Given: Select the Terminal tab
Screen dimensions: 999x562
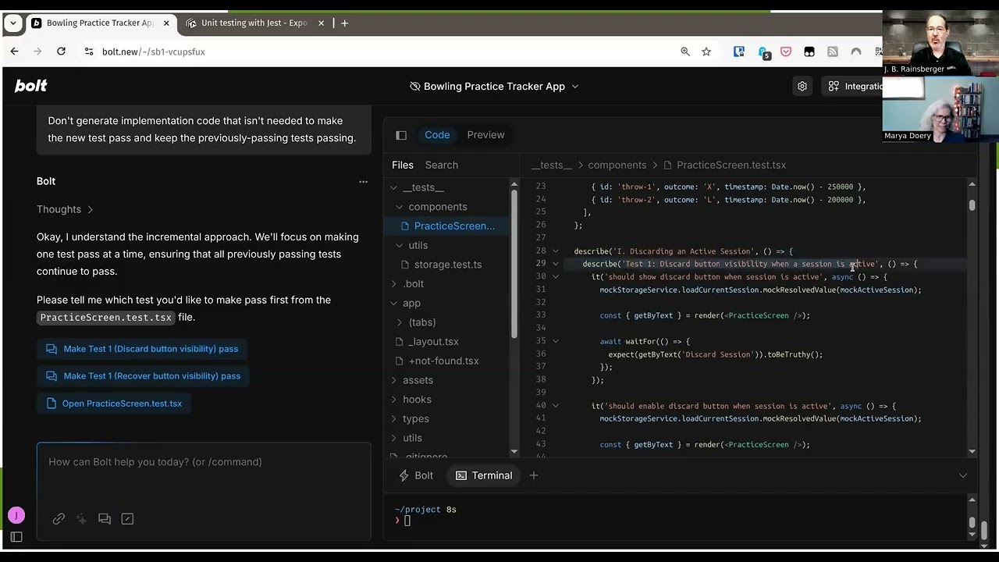Looking at the screenshot, I should (x=484, y=475).
